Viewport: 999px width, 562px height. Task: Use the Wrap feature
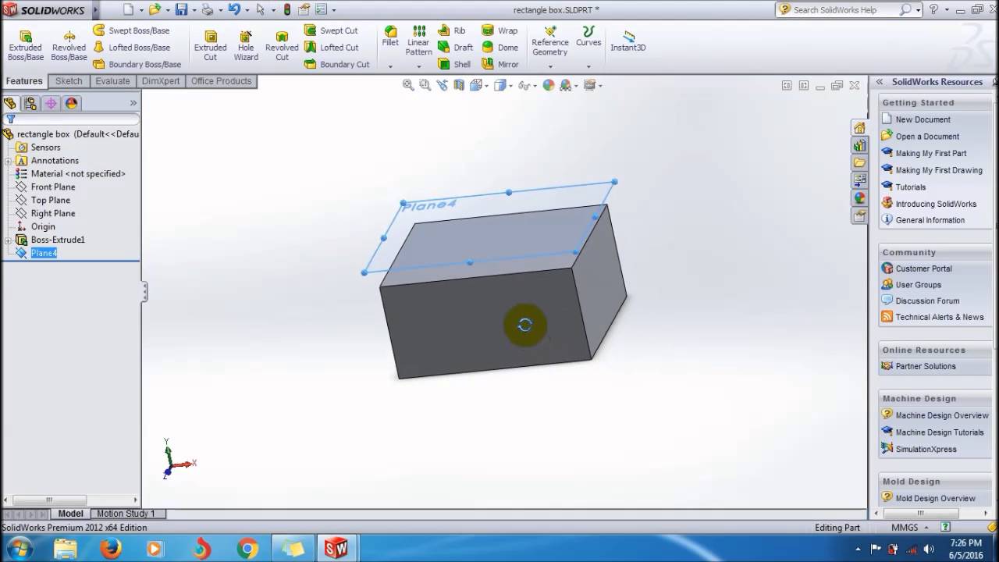click(x=499, y=30)
